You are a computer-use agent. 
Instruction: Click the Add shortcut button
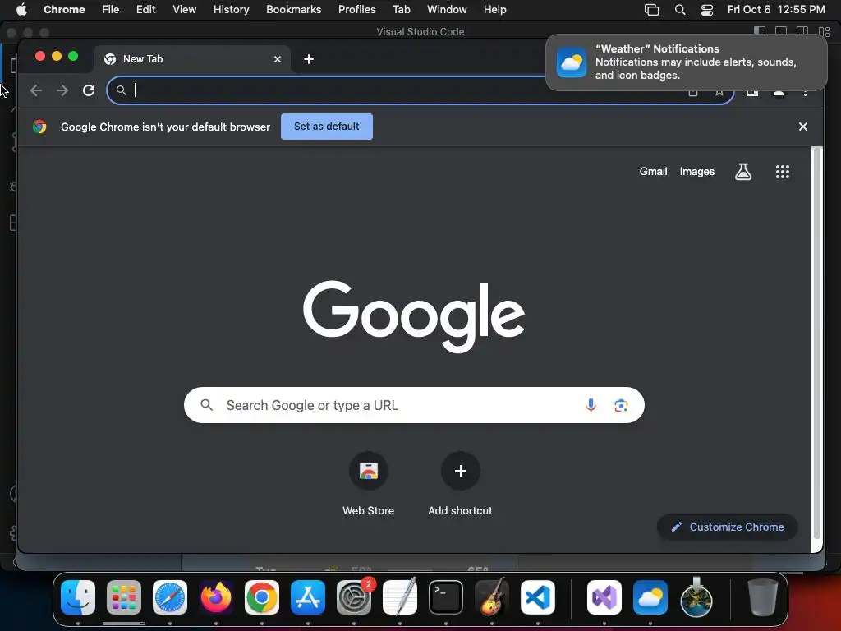(x=460, y=483)
